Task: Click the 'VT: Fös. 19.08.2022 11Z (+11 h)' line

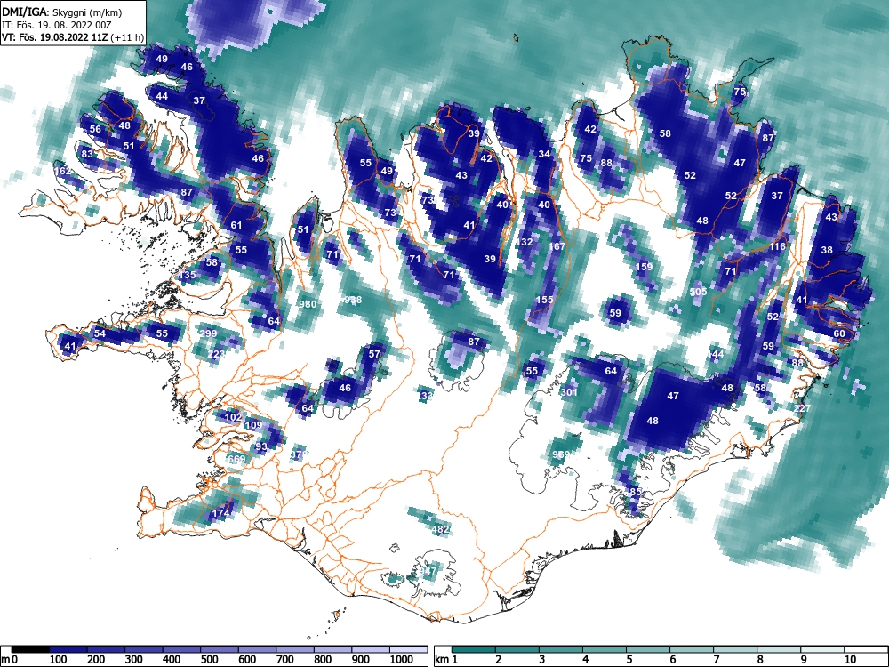Action: coord(73,38)
